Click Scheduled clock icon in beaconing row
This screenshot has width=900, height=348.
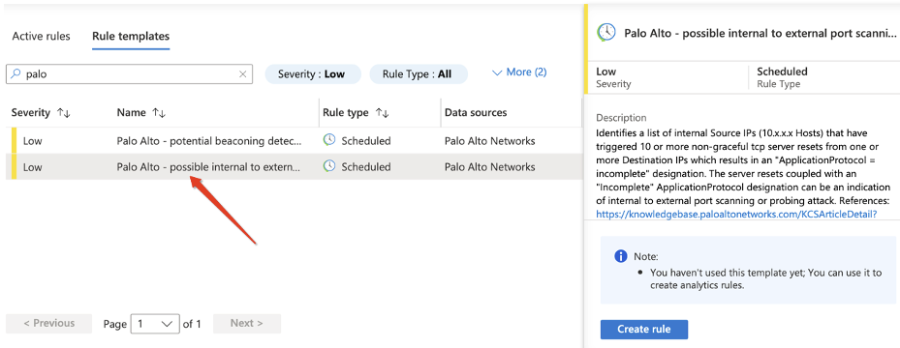[x=328, y=140]
